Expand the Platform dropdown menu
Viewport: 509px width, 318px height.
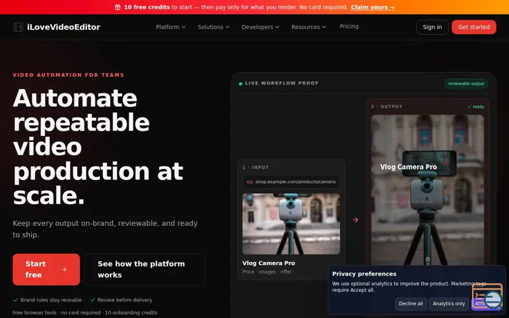point(171,27)
